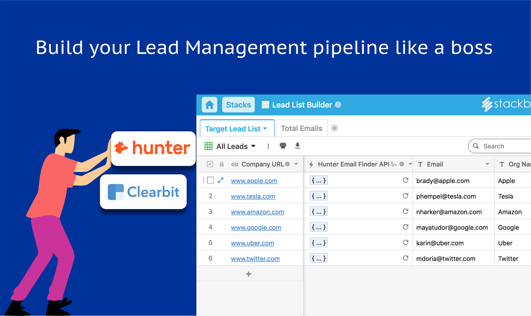Add a new row with the plus button
531x316 pixels.
tap(248, 274)
